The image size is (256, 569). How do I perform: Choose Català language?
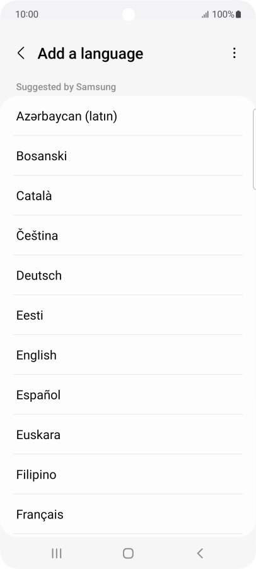pos(128,196)
